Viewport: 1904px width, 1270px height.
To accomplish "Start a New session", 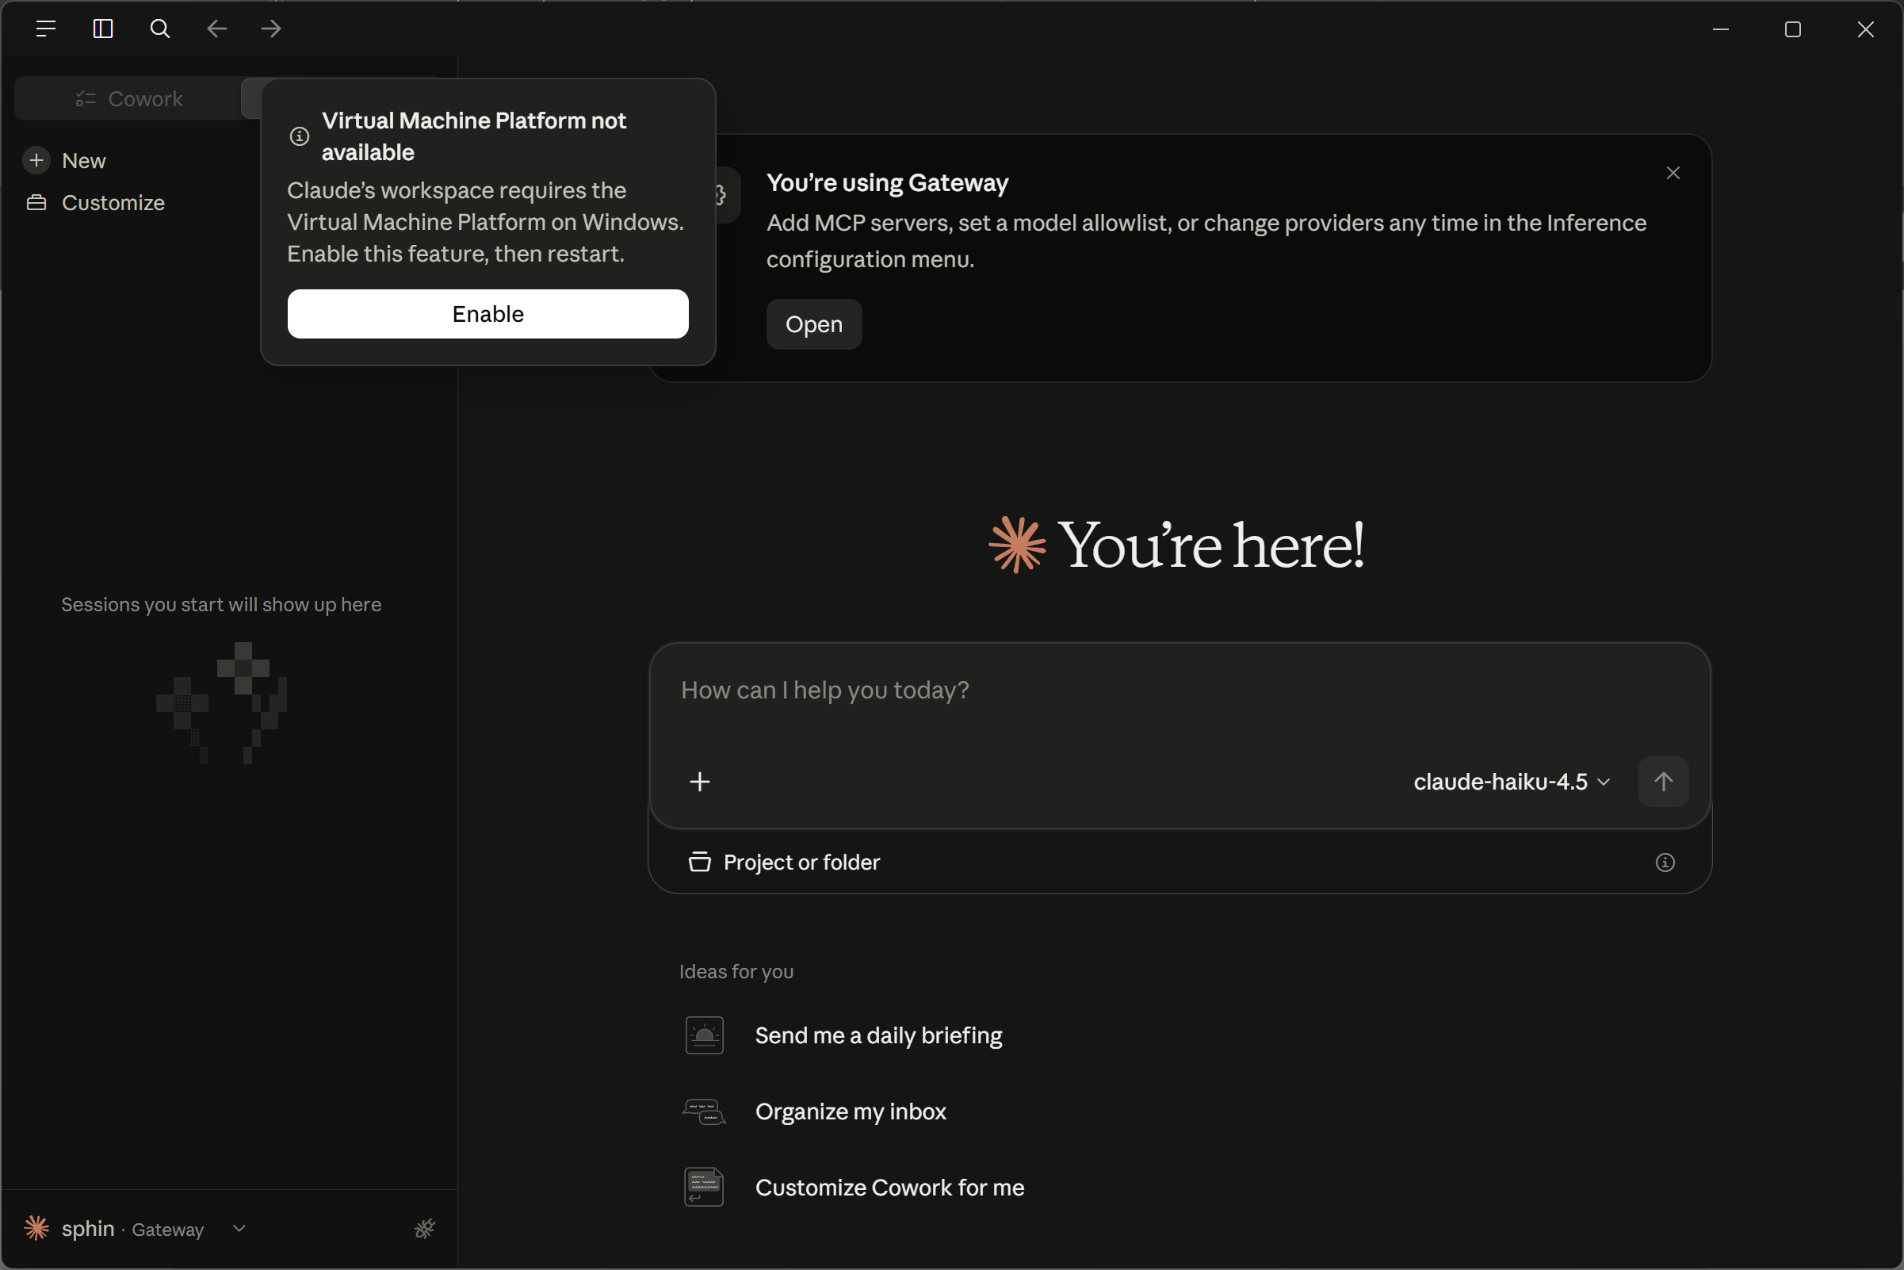I will click(x=83, y=160).
